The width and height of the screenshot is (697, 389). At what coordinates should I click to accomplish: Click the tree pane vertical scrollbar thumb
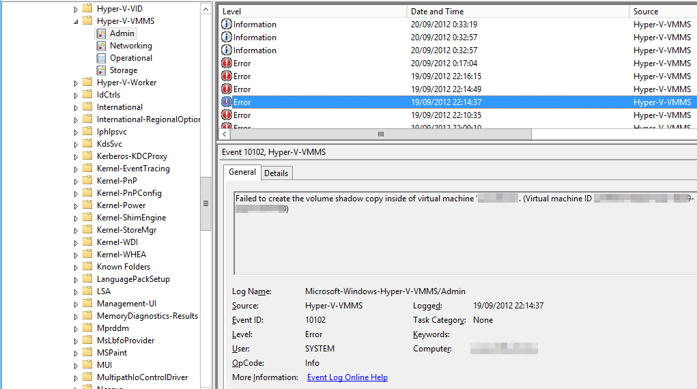(205, 203)
